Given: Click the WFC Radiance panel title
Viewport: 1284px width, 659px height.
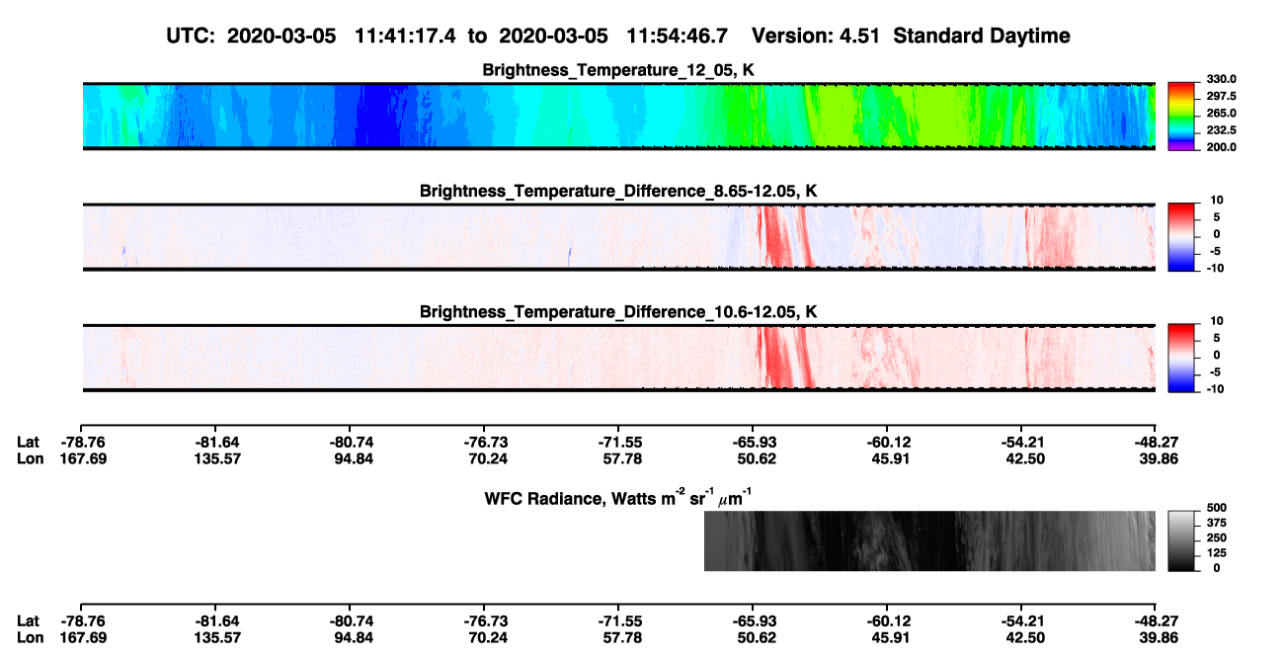Looking at the screenshot, I should click(618, 497).
